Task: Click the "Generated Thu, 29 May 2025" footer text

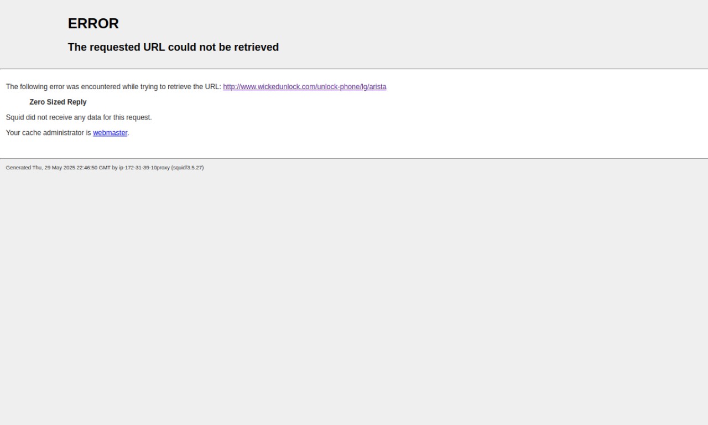Action: [105, 168]
